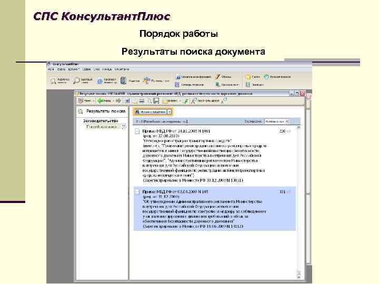Viewport: 379px width, 284px height.
Task: Maximize the results search window
Action: tap(297, 94)
